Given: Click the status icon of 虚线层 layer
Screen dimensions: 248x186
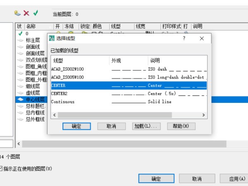Looking at the screenshot, I should click(20, 93).
